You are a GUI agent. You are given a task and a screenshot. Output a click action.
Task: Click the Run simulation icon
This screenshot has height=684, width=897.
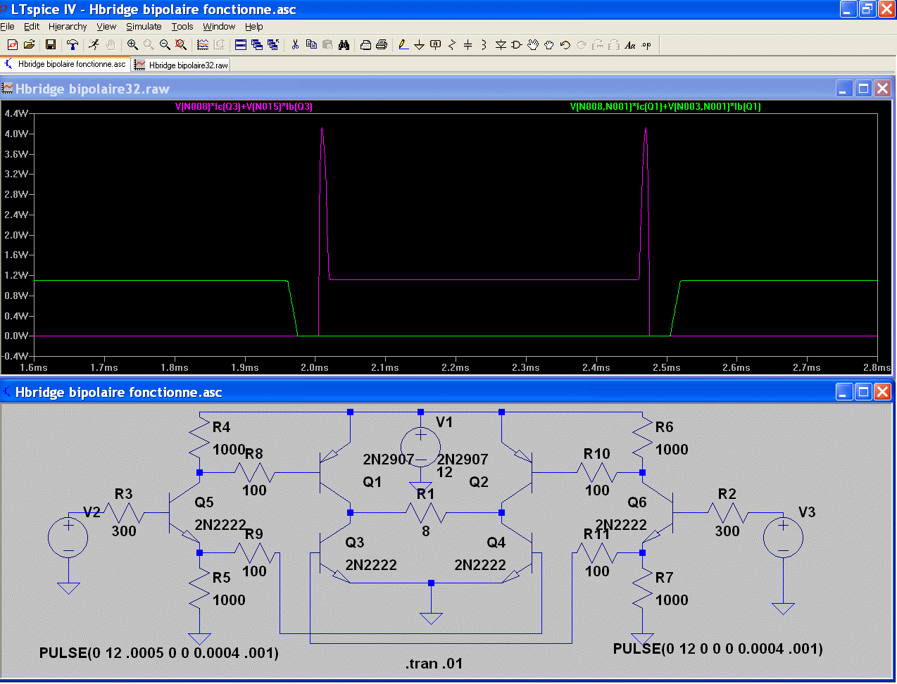click(94, 44)
